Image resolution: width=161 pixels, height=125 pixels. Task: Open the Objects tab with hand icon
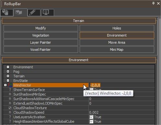click(7, 13)
